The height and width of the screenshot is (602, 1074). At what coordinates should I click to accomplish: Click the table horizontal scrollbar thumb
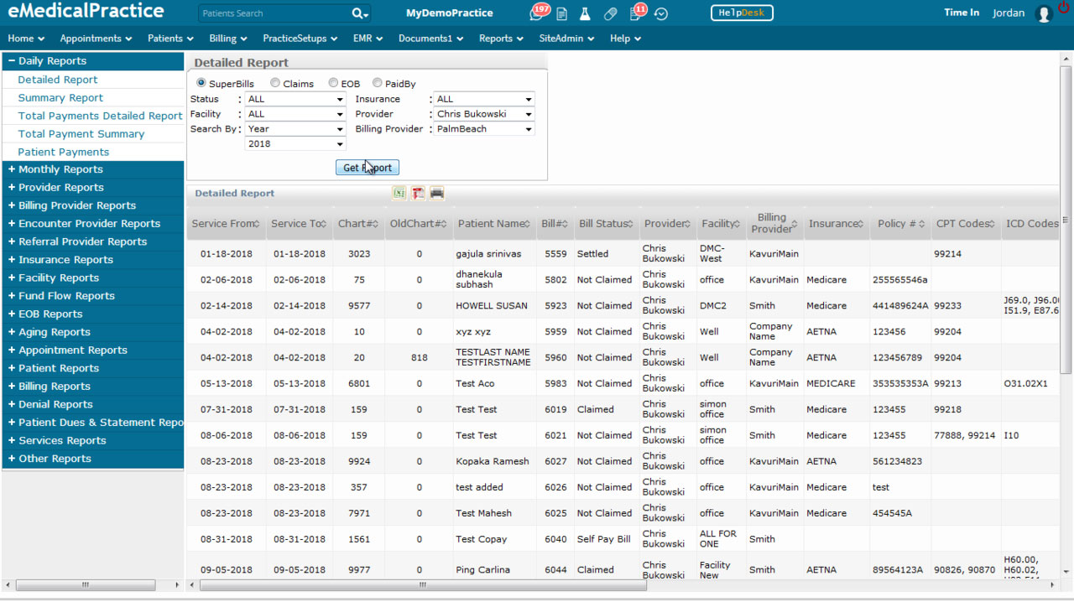click(x=423, y=585)
